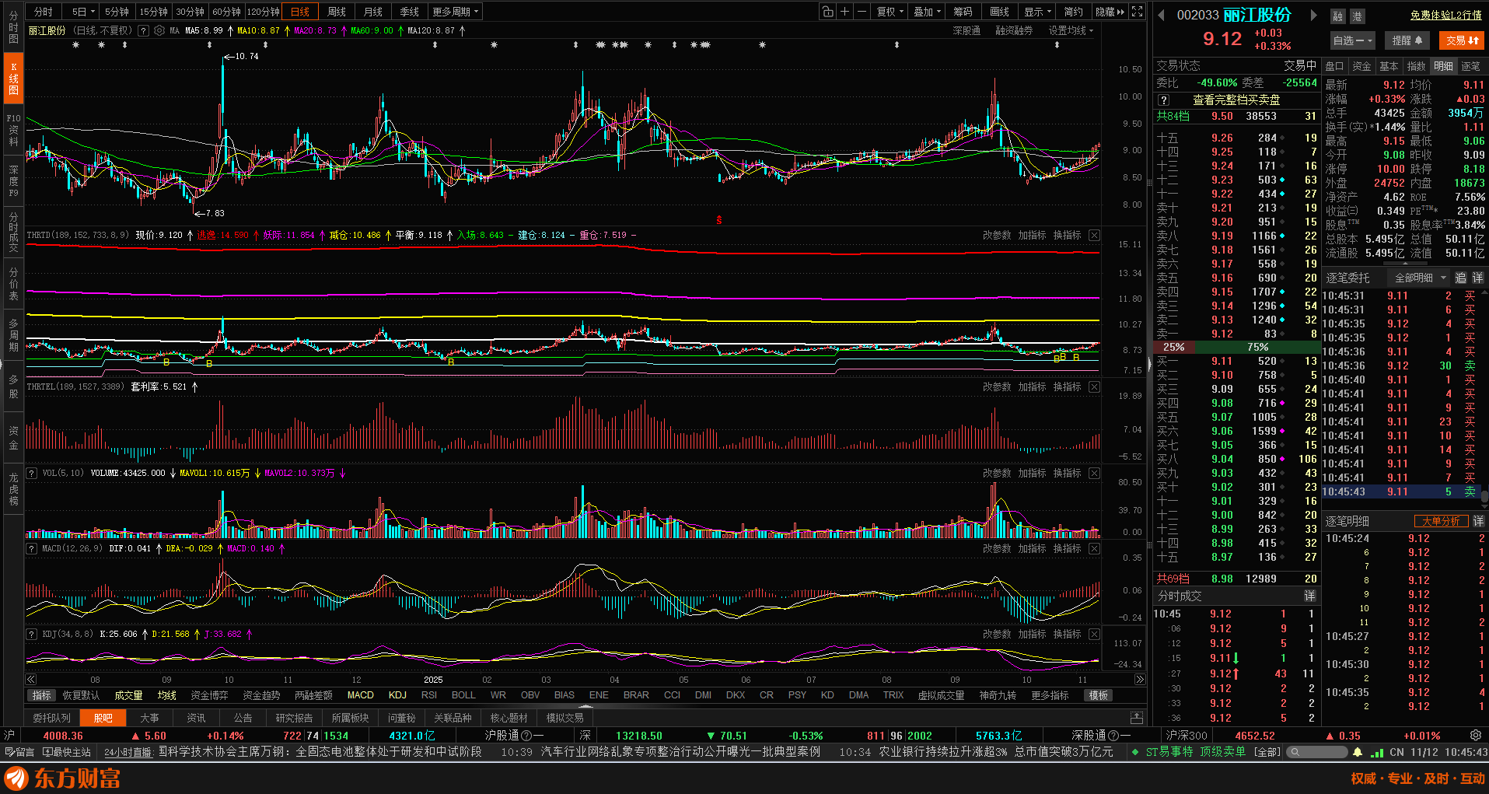The width and height of the screenshot is (1489, 794).
Task: Click the 港 Hong Kong connect badge
Action: [1356, 16]
